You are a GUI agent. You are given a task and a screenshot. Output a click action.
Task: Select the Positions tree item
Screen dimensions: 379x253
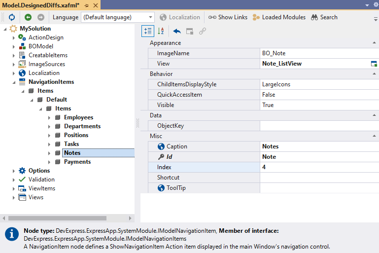(x=76, y=135)
